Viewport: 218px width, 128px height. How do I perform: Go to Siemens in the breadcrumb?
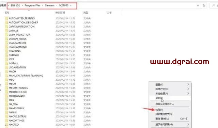point(50,5)
